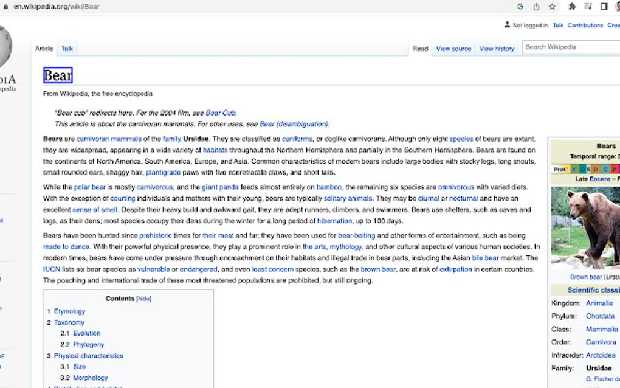The image size is (620, 388).
Task: Open the plantigrade link
Action: tap(164, 173)
